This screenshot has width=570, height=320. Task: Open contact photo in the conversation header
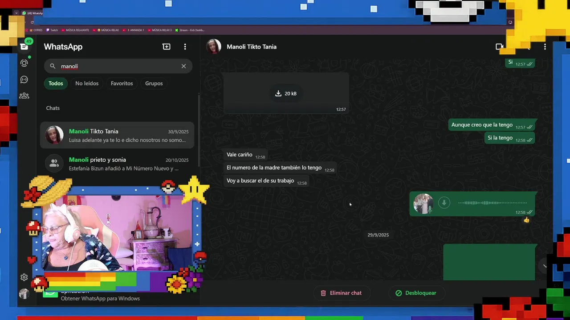(213, 47)
